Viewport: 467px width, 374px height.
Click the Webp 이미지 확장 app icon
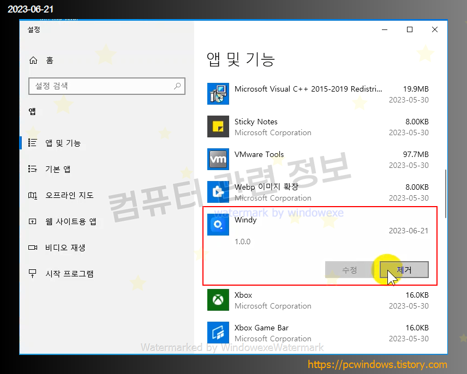[218, 192]
